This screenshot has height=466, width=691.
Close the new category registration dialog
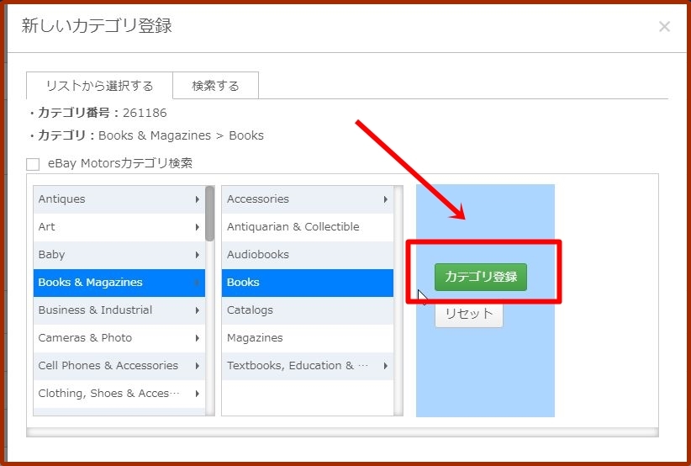(x=664, y=26)
